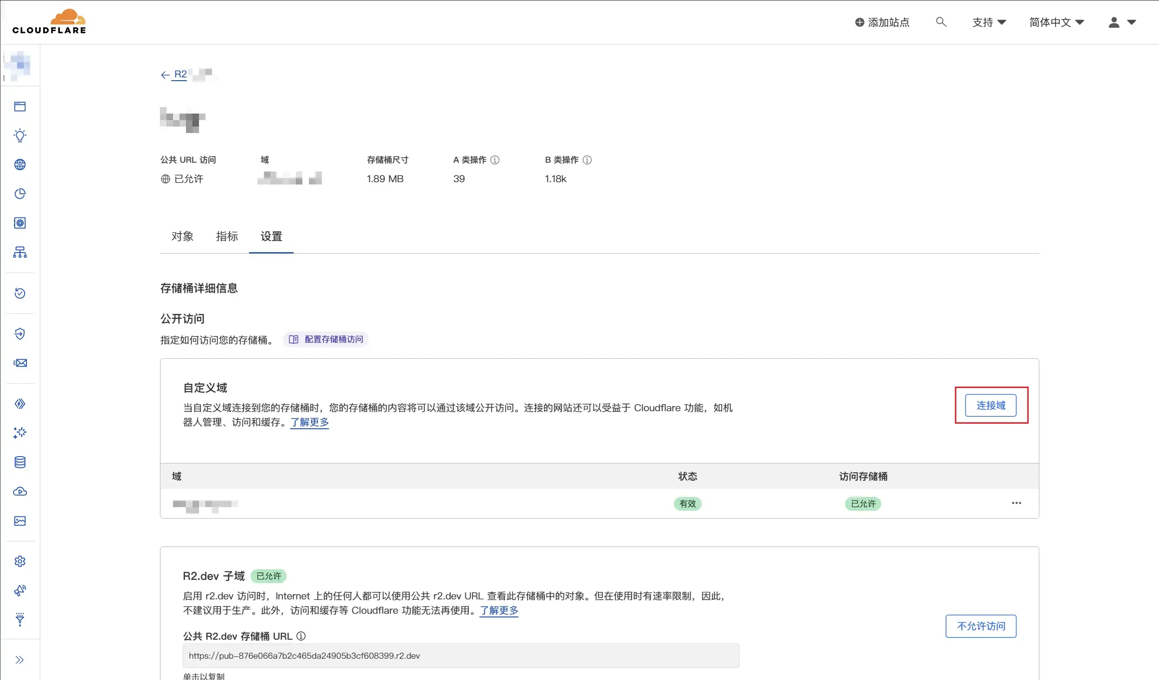Click the 不允许访问 button
The image size is (1159, 680).
coord(980,626)
